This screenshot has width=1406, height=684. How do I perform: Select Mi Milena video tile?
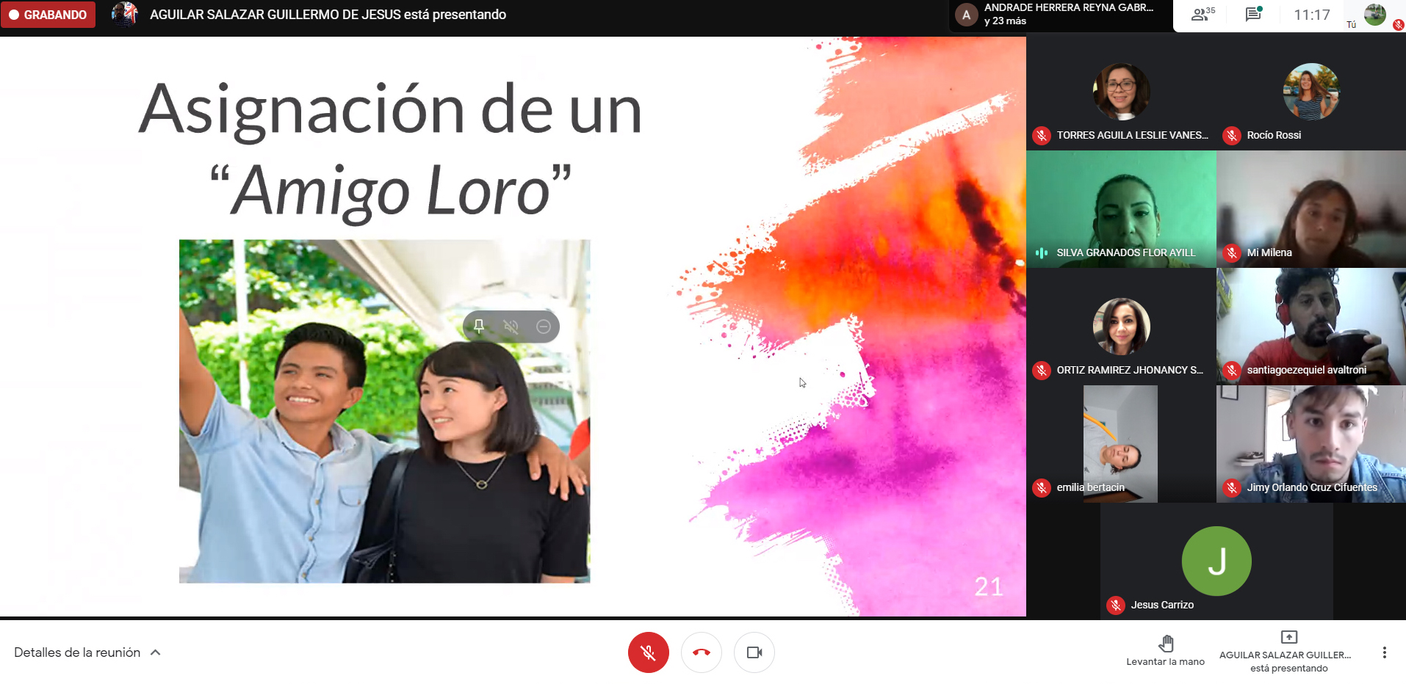(x=1311, y=209)
